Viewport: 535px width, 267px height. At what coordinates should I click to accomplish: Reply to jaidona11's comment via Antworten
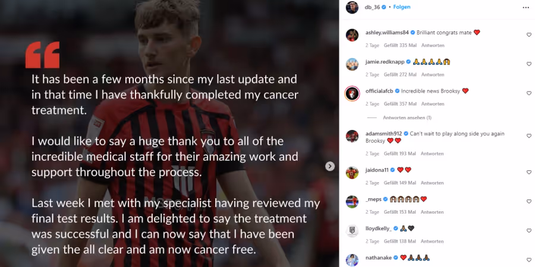432,183
